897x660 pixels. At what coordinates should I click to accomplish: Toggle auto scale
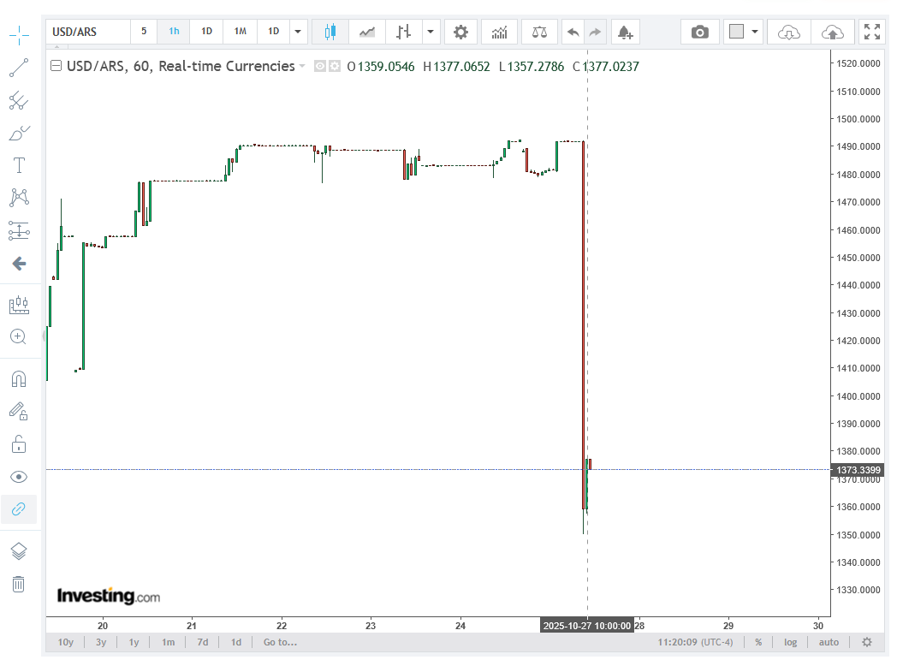[x=829, y=642]
